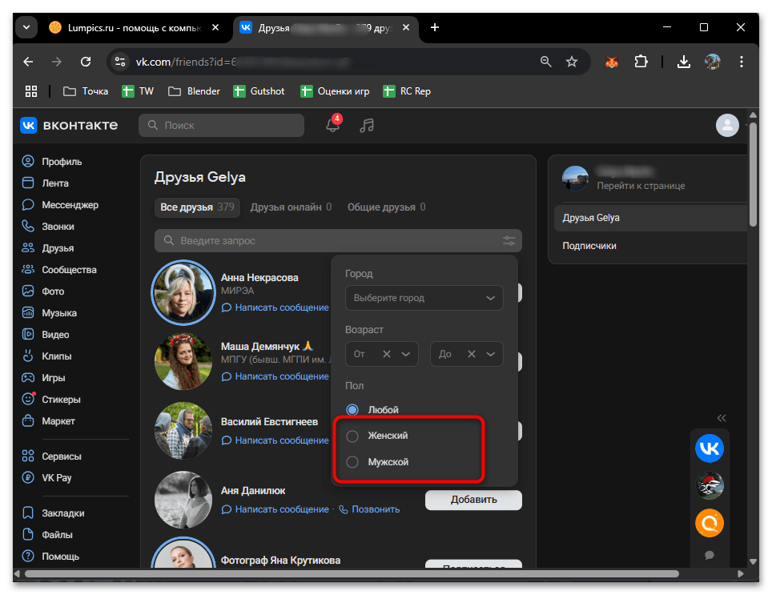
Task: Click the blue VK icon in right dock
Action: [710, 448]
